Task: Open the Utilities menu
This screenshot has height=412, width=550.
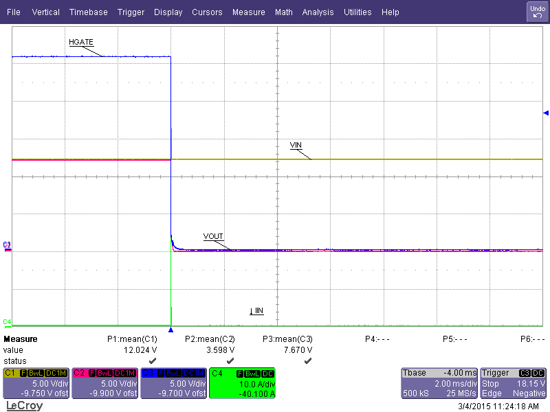Action: pos(357,12)
